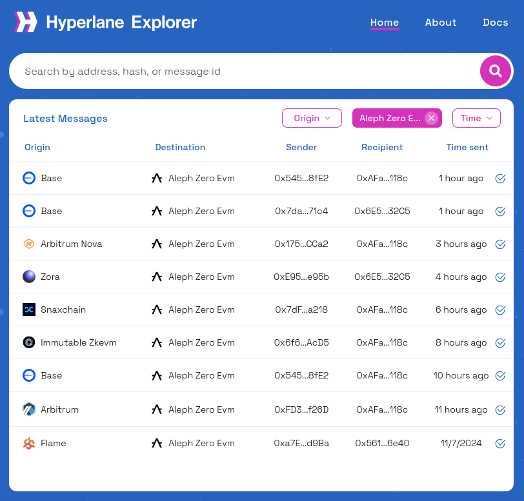Click the Base icon in the 10 hours ago row
The image size is (524, 501).
point(29,375)
